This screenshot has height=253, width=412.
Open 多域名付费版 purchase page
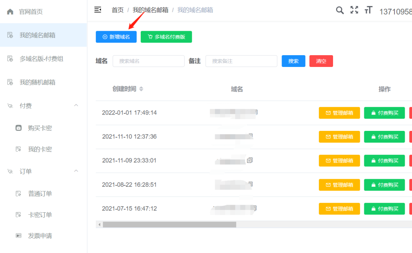tap(166, 37)
